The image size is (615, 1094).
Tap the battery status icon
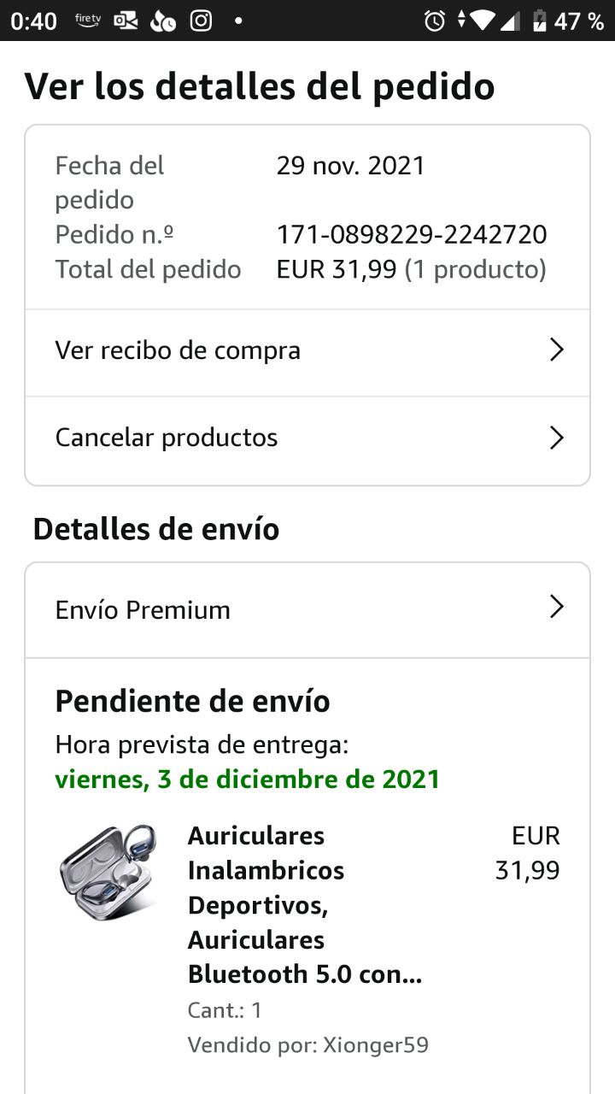[539, 21]
